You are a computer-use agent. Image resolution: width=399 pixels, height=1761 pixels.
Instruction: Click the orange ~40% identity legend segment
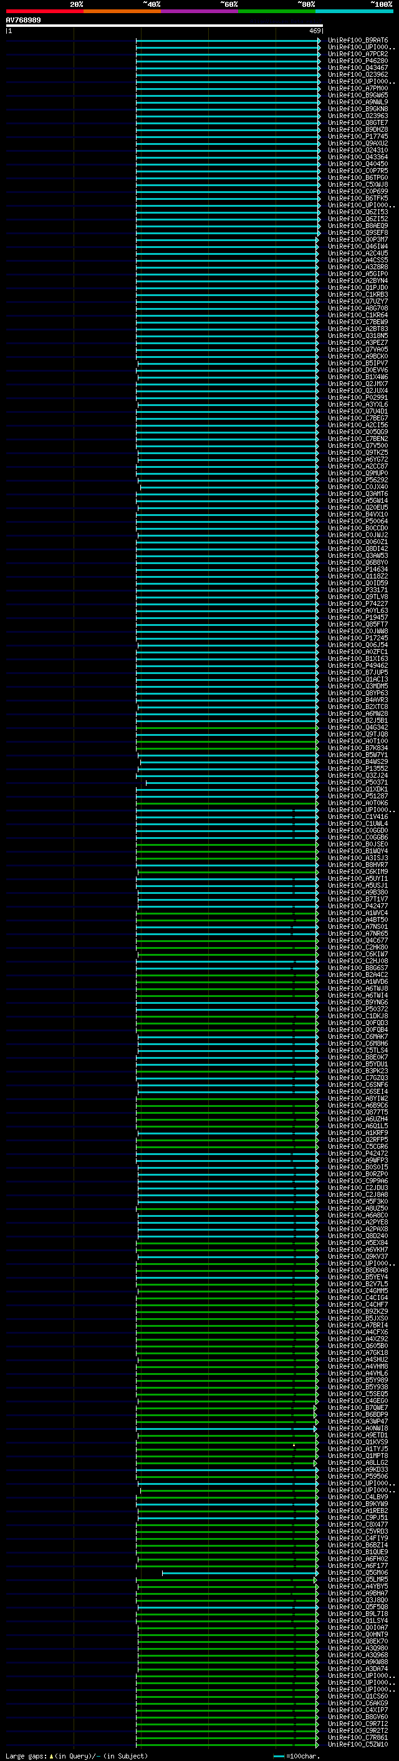click(122, 11)
